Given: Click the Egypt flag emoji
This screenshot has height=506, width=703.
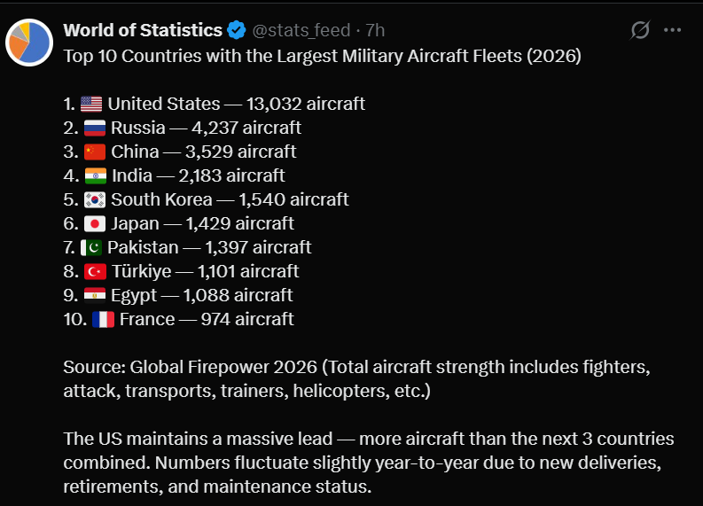Looking at the screenshot, I should (x=95, y=295).
